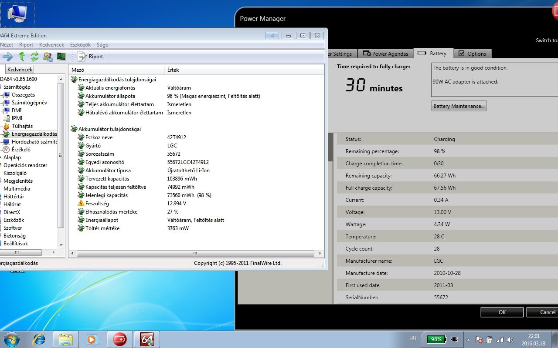This screenshot has height=348, width=558.
Task: Open the Súgó menu
Action: click(102, 45)
